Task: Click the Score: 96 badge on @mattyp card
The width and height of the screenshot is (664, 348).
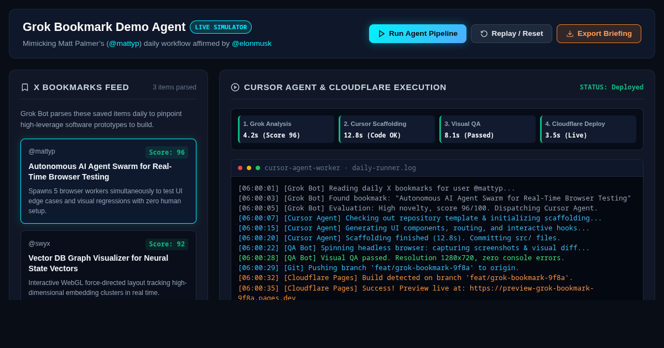Action: pos(167,152)
